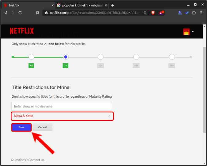Screen dimensions: 207x166
Task: Click the address bar lock icon
Action: click(x=46, y=13)
